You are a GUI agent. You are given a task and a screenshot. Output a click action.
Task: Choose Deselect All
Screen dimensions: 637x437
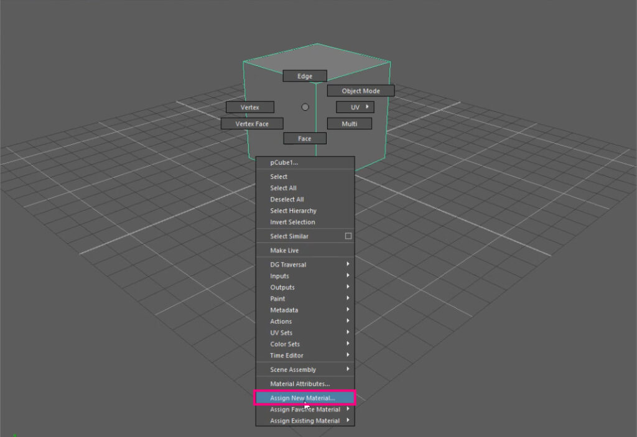point(305,200)
